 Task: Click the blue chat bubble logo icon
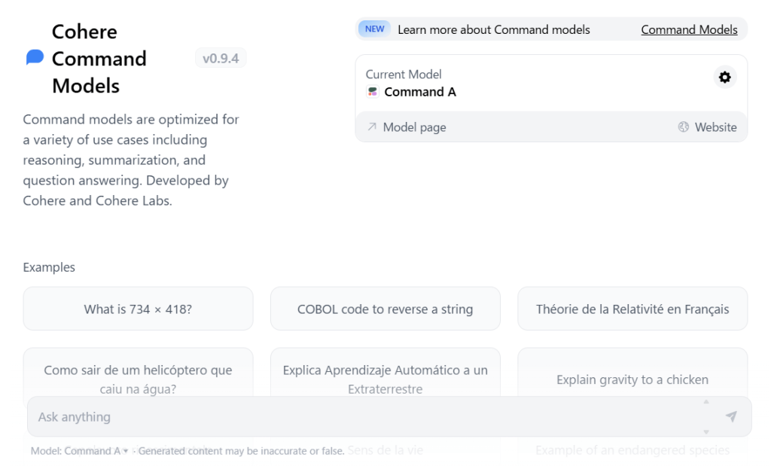35,58
